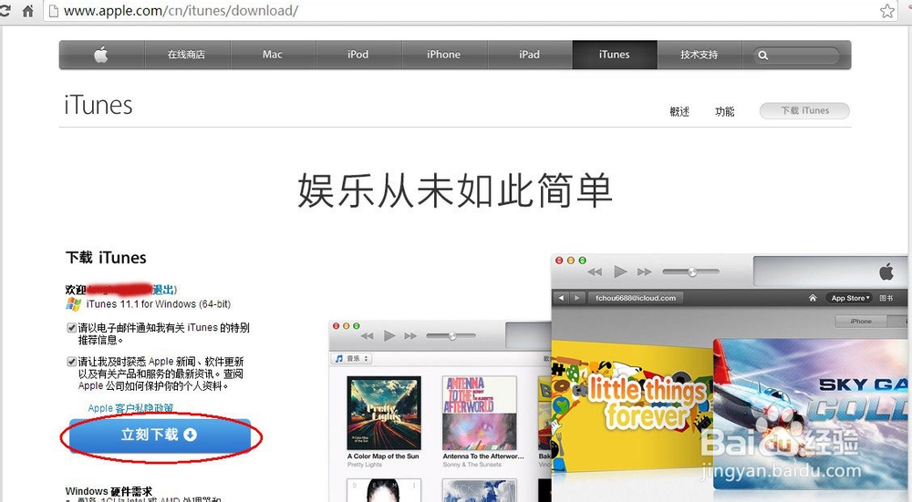Click the iPhone segment in iTunes store window
The image size is (912, 502).
click(861, 322)
